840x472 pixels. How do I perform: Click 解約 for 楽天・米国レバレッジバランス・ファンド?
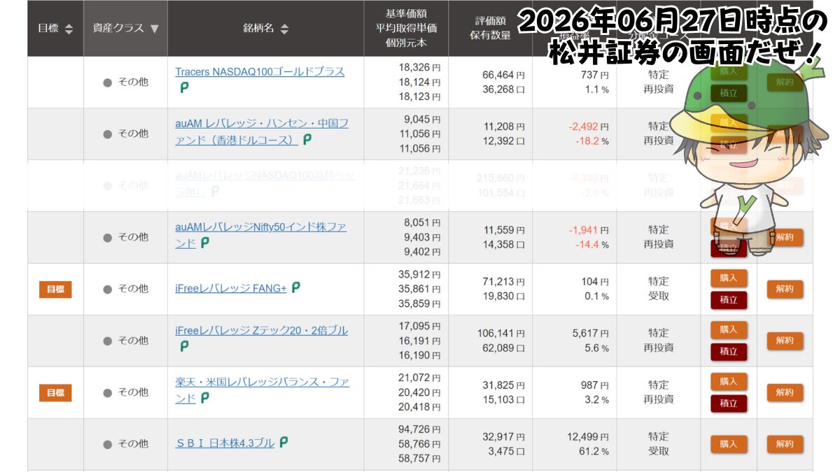tap(785, 392)
